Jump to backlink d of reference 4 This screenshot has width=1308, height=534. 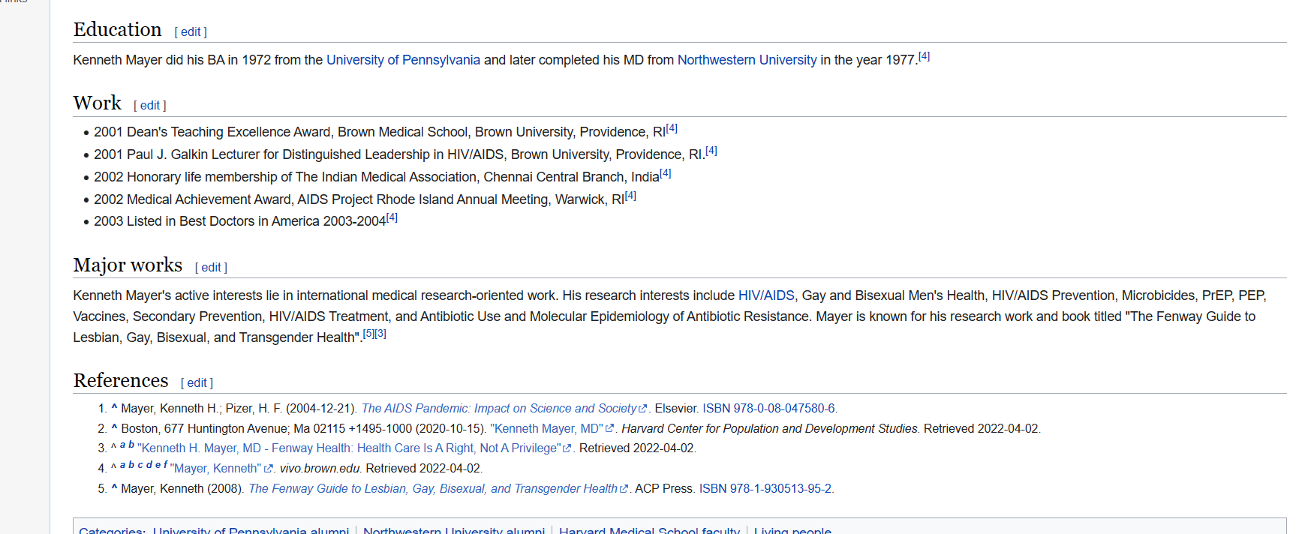pos(149,465)
